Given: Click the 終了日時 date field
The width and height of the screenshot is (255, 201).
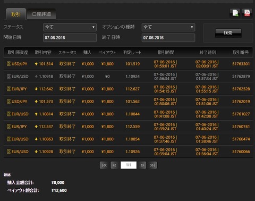Looking at the screenshot, I should coord(168,38).
